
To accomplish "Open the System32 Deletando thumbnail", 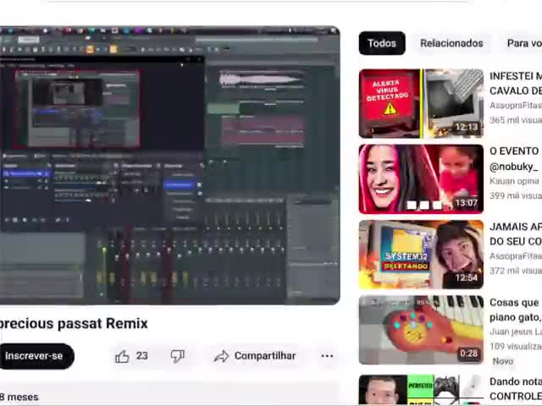I will 421,255.
